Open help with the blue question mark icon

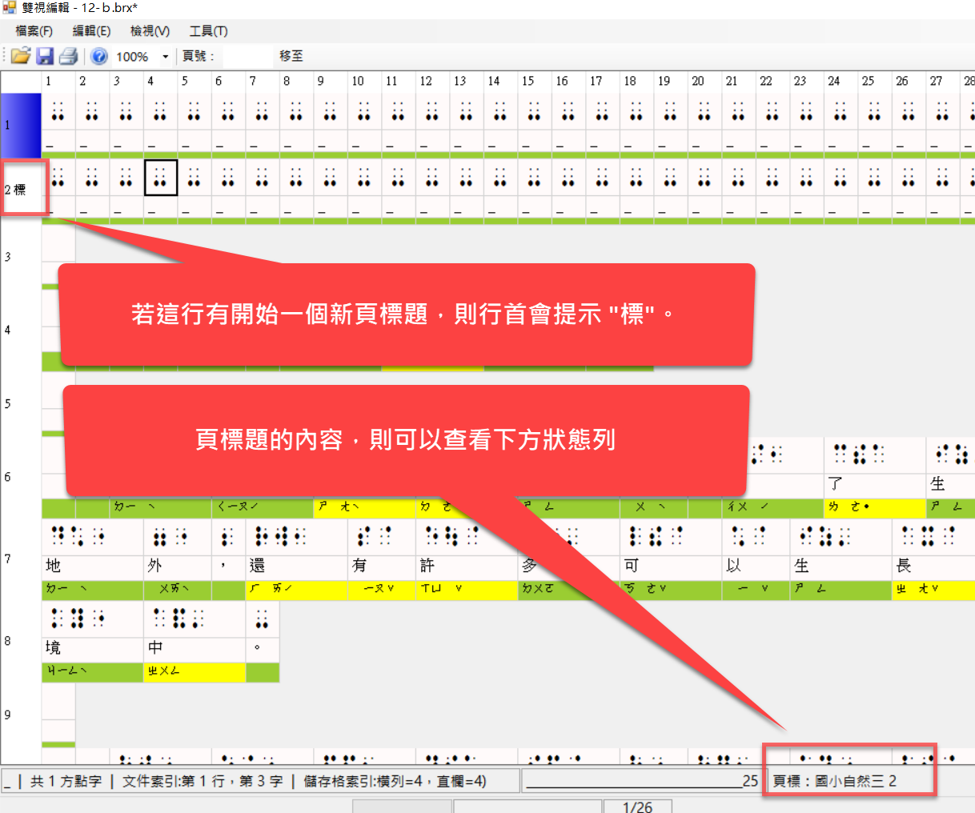(x=99, y=56)
